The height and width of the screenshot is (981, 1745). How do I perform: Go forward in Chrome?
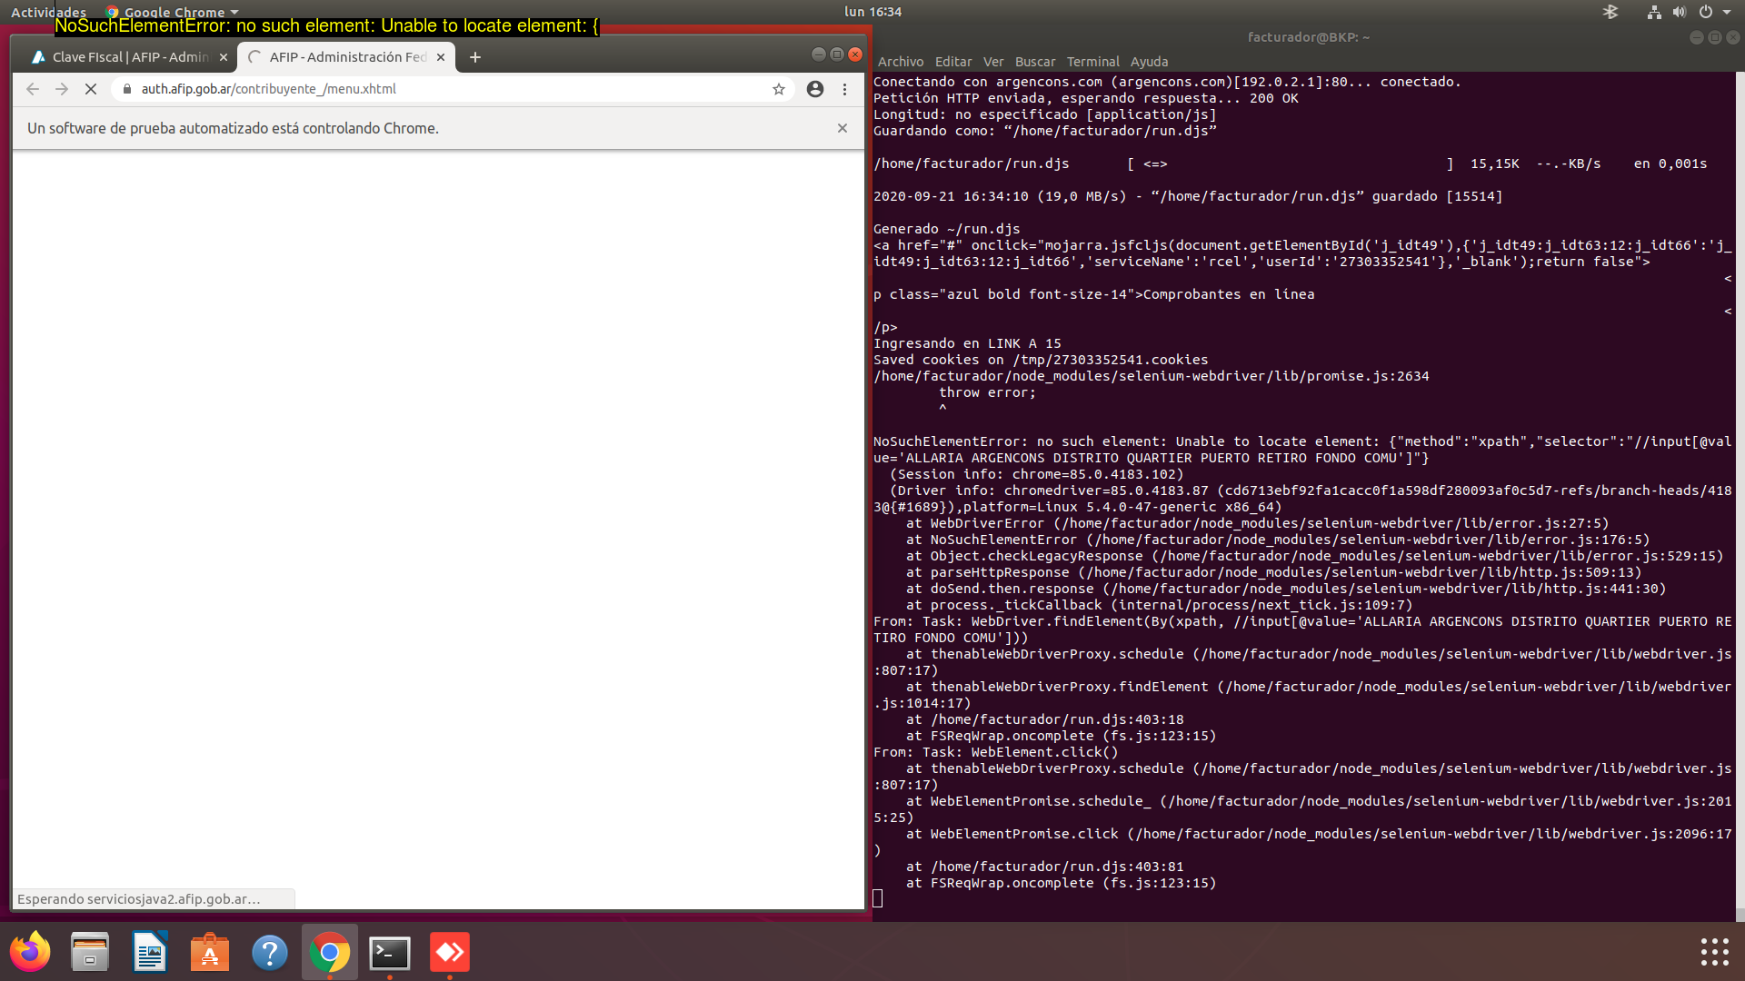coord(62,89)
